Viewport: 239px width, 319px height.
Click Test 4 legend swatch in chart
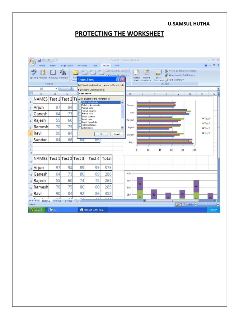[x=203, y=118]
